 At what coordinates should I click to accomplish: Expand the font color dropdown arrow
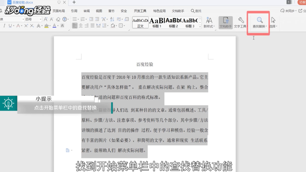click(x=58, y=26)
